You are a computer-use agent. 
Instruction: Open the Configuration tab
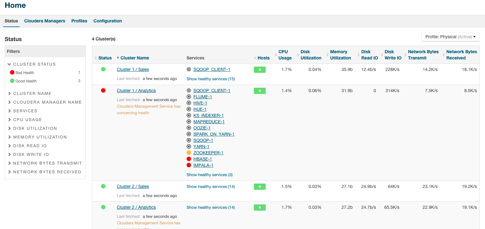pos(107,21)
